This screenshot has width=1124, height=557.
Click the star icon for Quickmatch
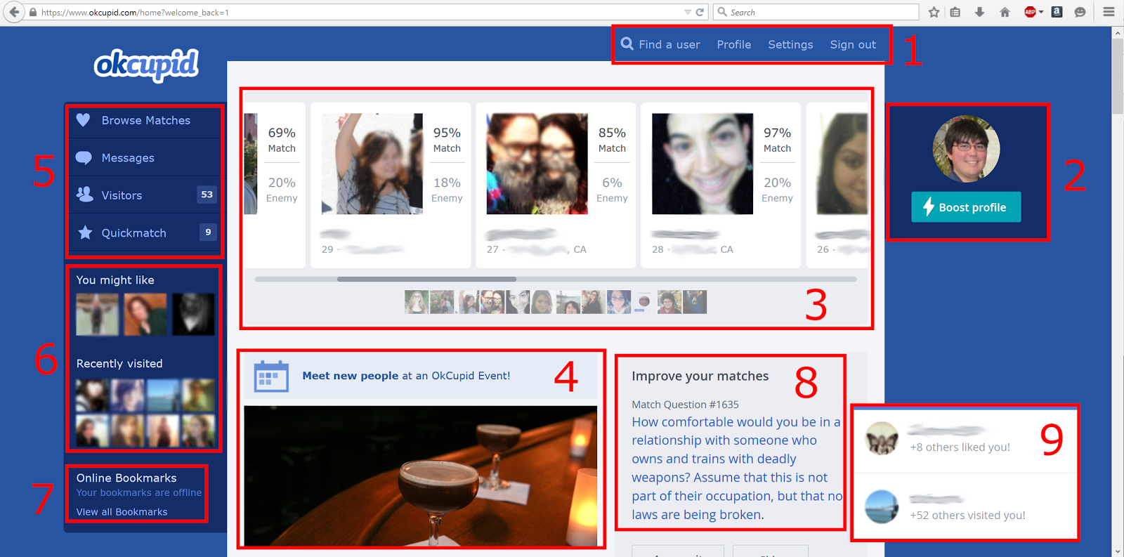(85, 232)
